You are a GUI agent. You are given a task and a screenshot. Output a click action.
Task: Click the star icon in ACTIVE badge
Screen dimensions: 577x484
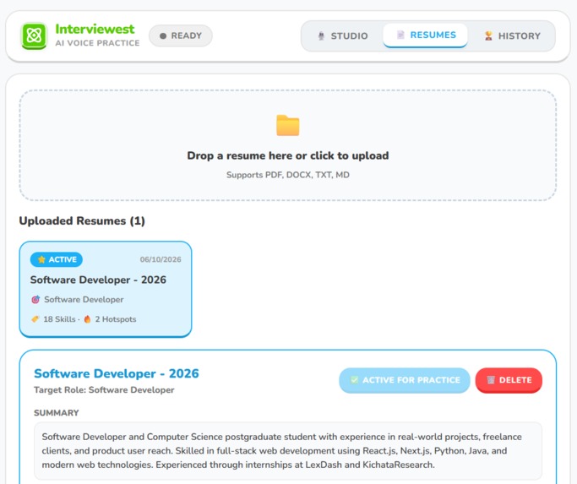click(41, 259)
